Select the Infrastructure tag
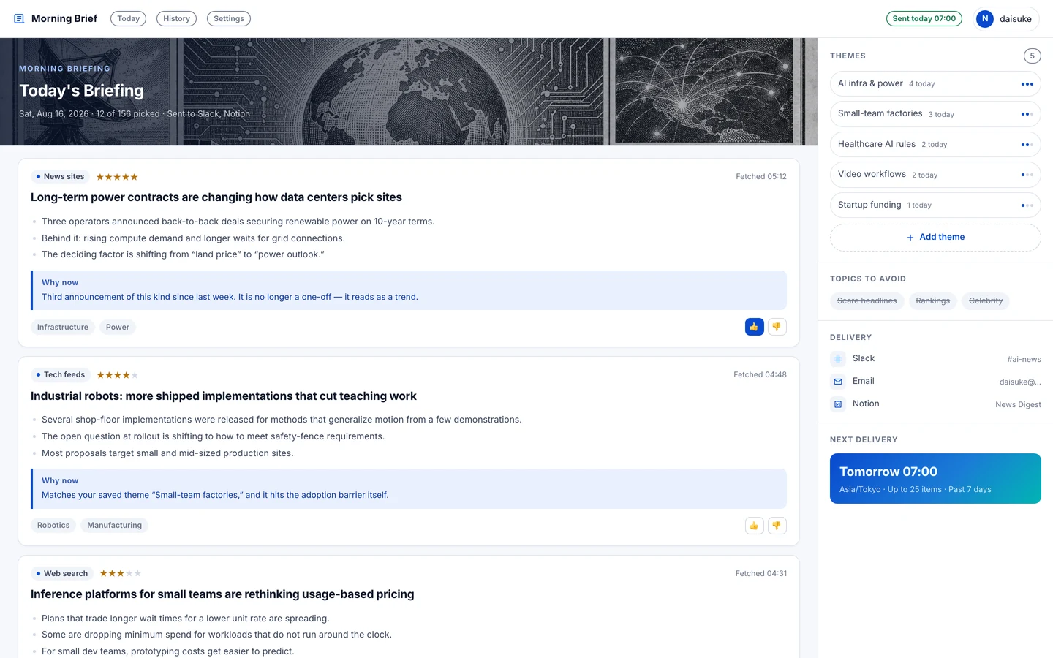The width and height of the screenshot is (1053, 658). coord(63,328)
